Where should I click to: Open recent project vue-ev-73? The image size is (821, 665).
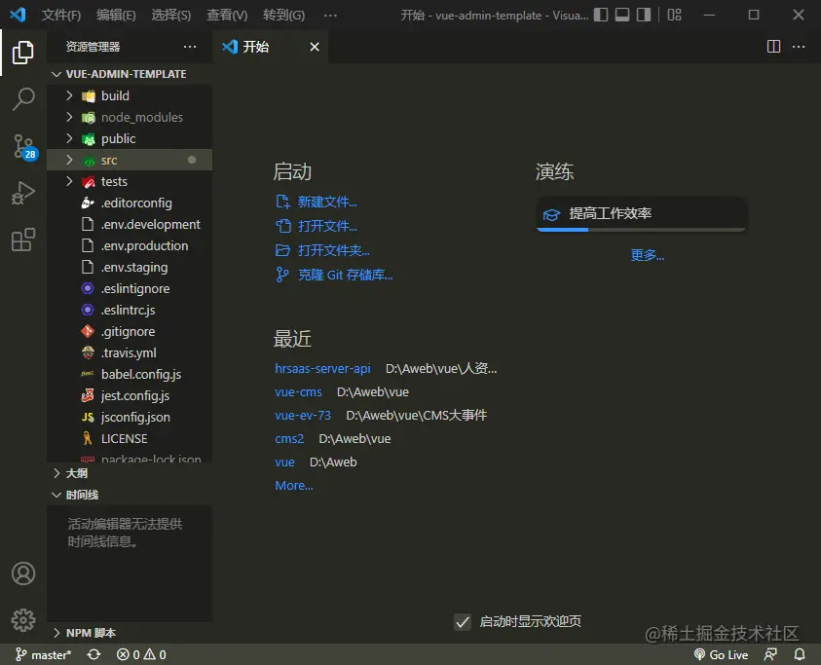pyautogui.click(x=303, y=415)
